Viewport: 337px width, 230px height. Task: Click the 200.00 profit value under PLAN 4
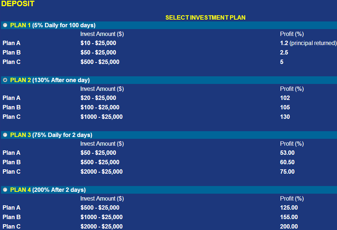[289, 226]
